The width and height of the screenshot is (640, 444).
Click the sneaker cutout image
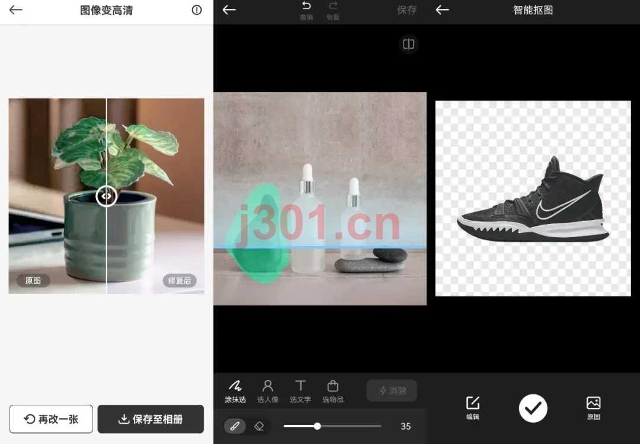533,199
